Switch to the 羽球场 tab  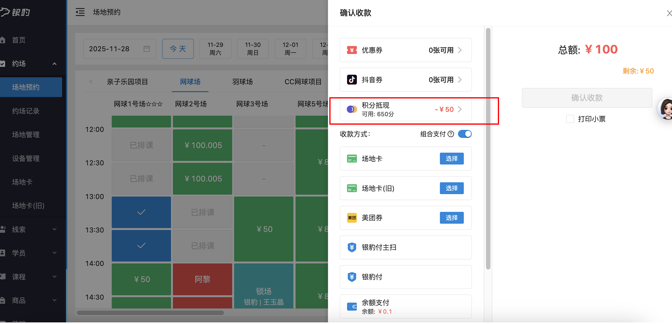coord(242,82)
